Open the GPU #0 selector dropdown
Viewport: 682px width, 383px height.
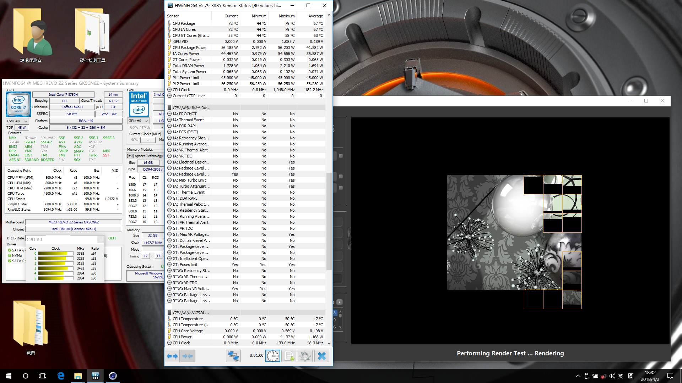[138, 121]
